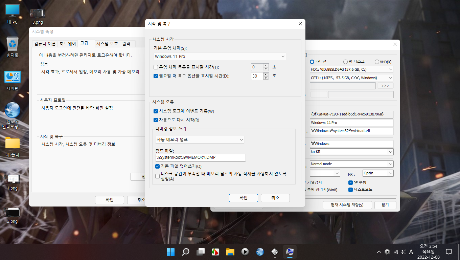Click the winload.efi path field
This screenshot has width=460, height=260.
(352, 131)
